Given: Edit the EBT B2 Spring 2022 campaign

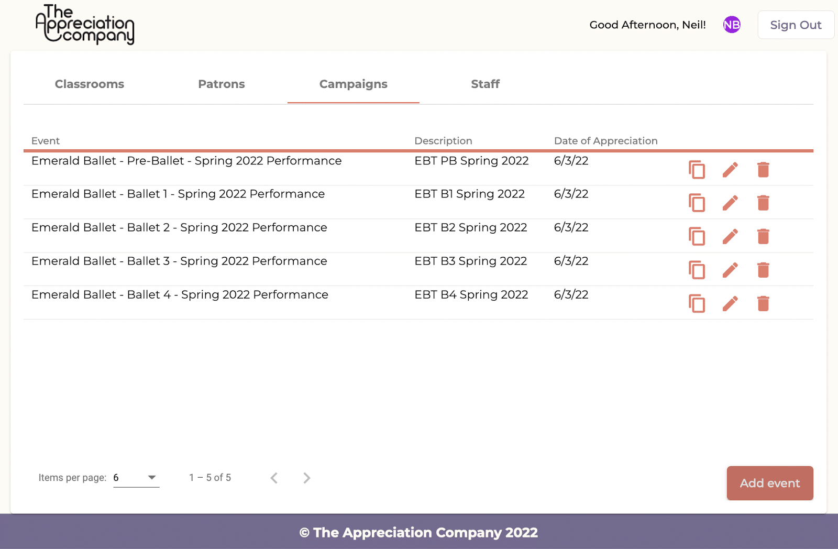Looking at the screenshot, I should (730, 236).
